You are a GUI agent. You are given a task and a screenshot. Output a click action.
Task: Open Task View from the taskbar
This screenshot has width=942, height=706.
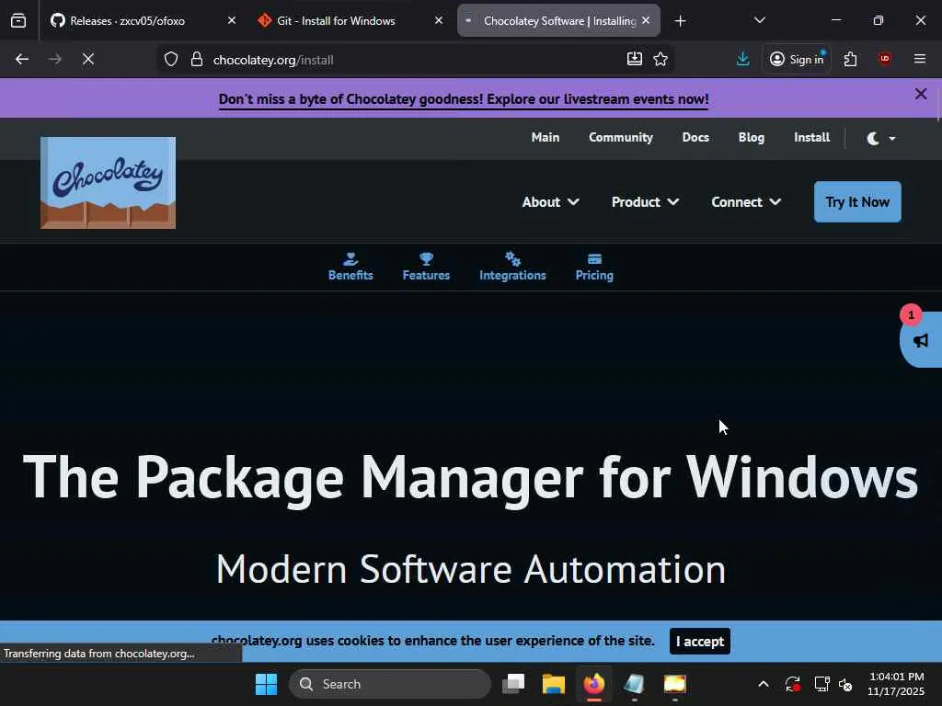pos(513,684)
